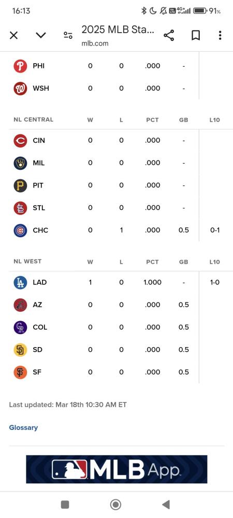Tap the share icon in browser bar
The width and height of the screenshot is (233, 518).
(x=169, y=35)
